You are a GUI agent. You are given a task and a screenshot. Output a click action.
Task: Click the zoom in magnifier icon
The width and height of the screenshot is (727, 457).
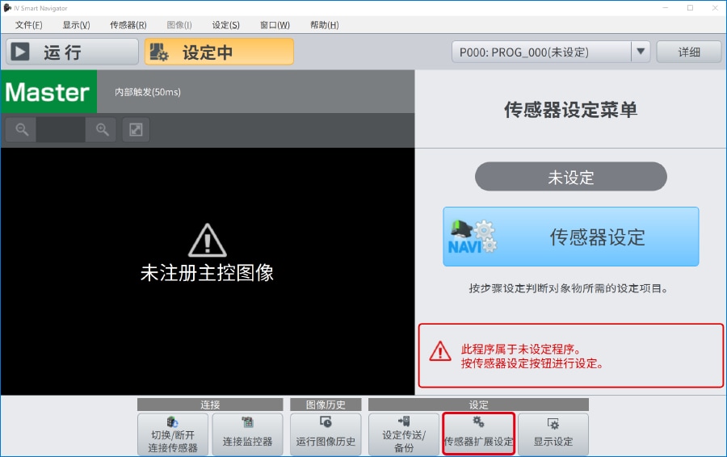point(102,129)
